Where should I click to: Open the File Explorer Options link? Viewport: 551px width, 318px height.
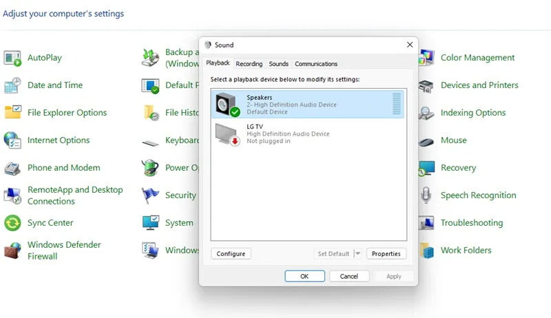(x=67, y=113)
